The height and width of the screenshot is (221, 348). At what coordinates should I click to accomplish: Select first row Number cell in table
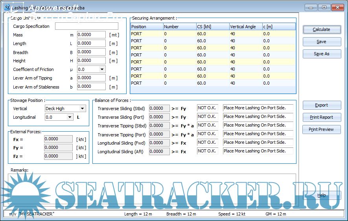179,34
